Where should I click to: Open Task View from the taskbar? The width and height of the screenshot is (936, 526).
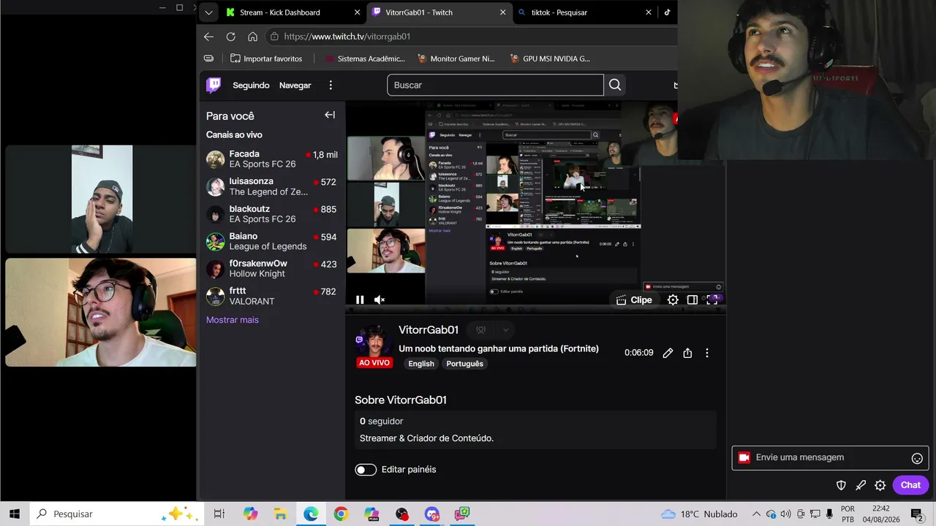219,514
